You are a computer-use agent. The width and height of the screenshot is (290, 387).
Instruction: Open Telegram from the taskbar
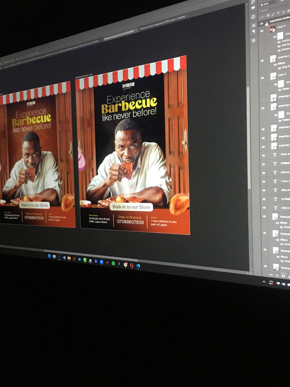[80, 259]
